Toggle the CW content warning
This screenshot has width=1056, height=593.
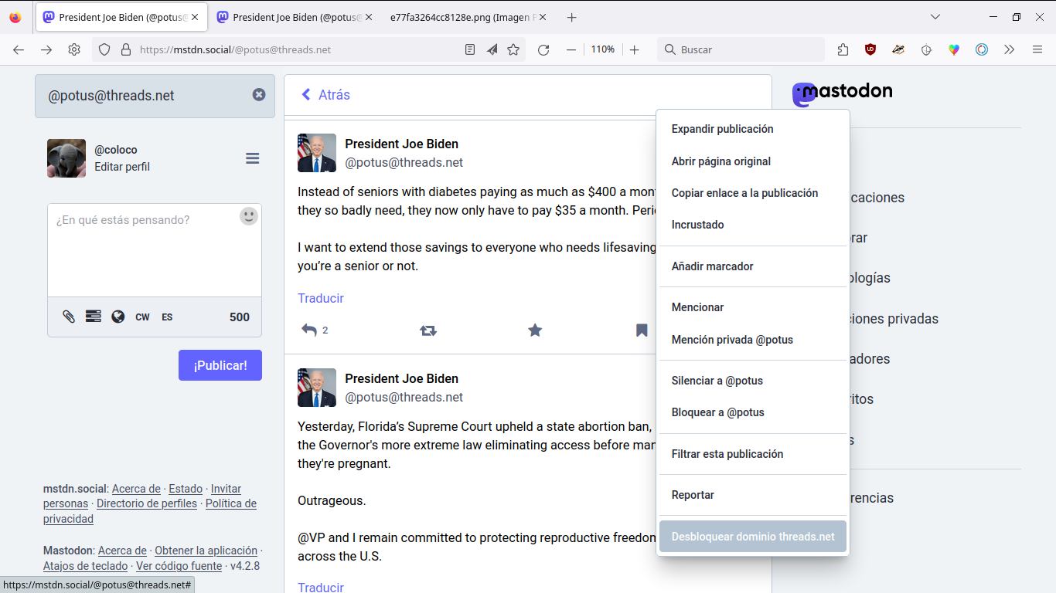tap(142, 317)
